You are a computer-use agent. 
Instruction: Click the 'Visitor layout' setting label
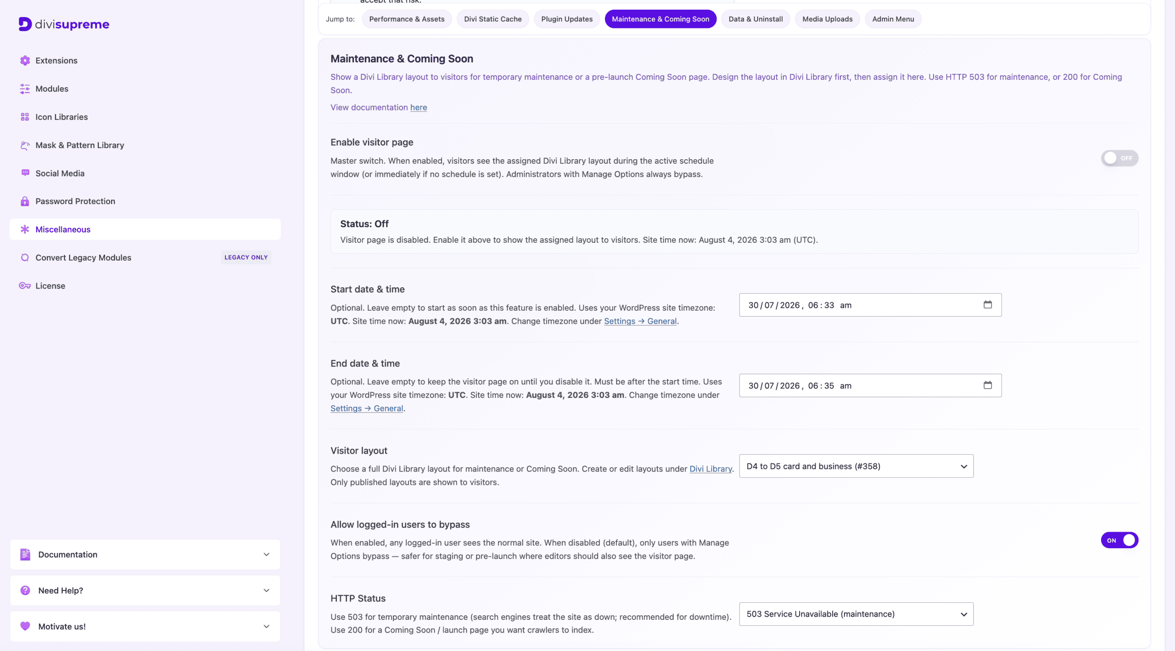pos(358,451)
